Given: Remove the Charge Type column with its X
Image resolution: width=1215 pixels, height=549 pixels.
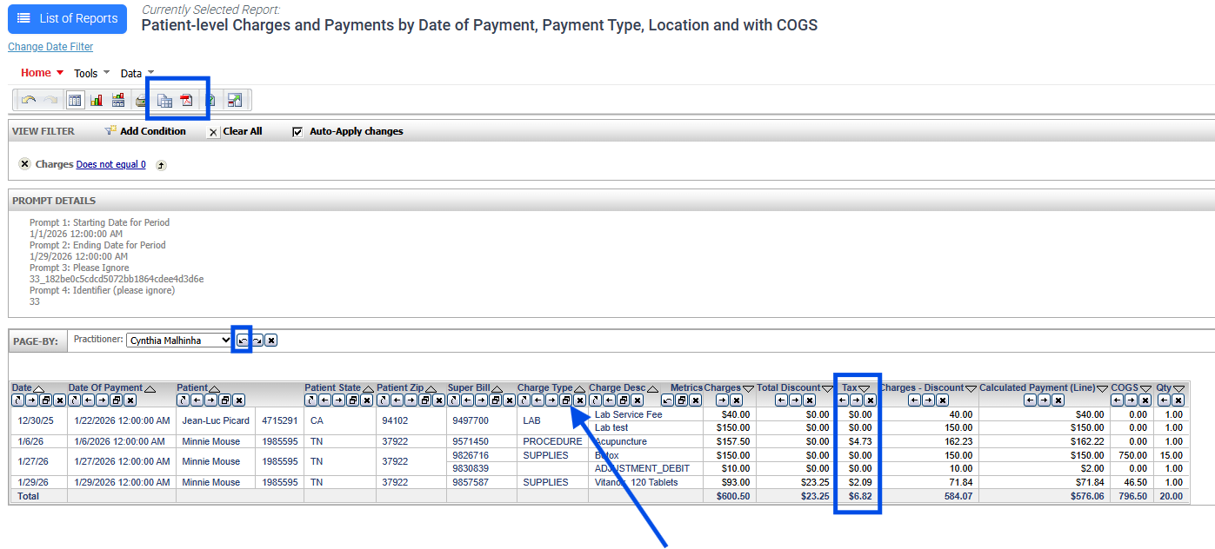Looking at the screenshot, I should [x=578, y=400].
